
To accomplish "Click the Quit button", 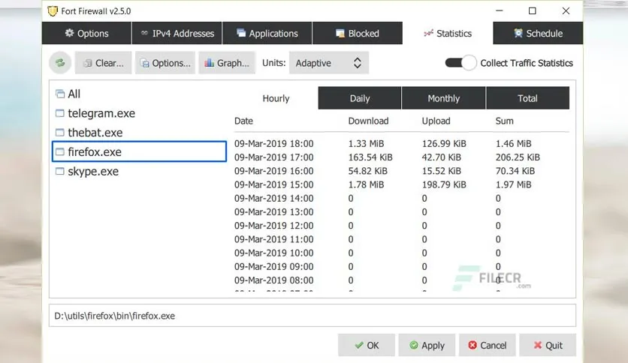I will [548, 345].
